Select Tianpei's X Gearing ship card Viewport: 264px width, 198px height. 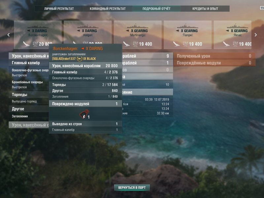coord(187,35)
